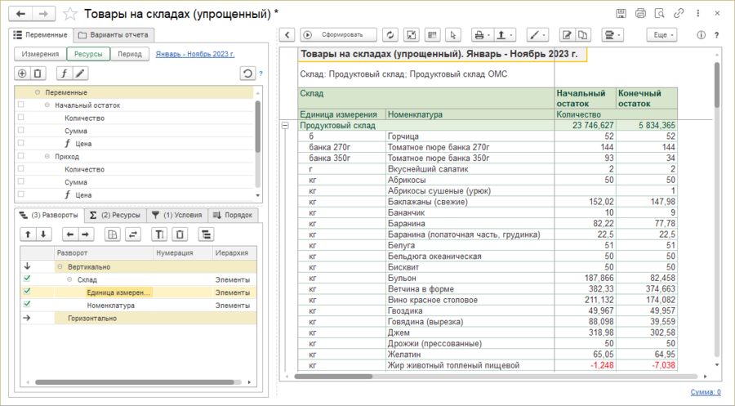Move the selected grouping up with arrow
Screen dimensions: 735x406
[27, 234]
